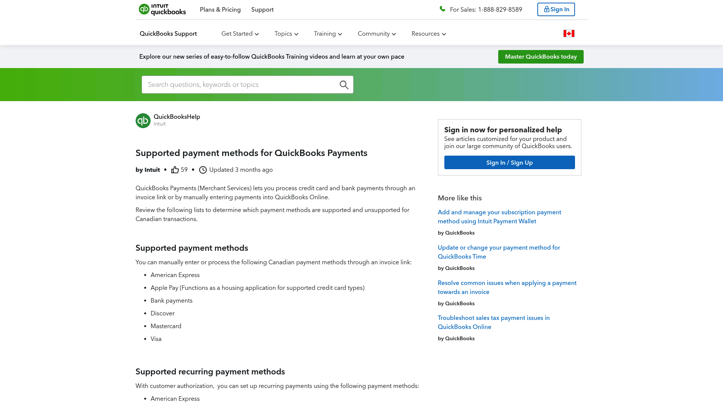Open the Community dropdown menu
This screenshot has height=406, width=723.
pos(377,34)
